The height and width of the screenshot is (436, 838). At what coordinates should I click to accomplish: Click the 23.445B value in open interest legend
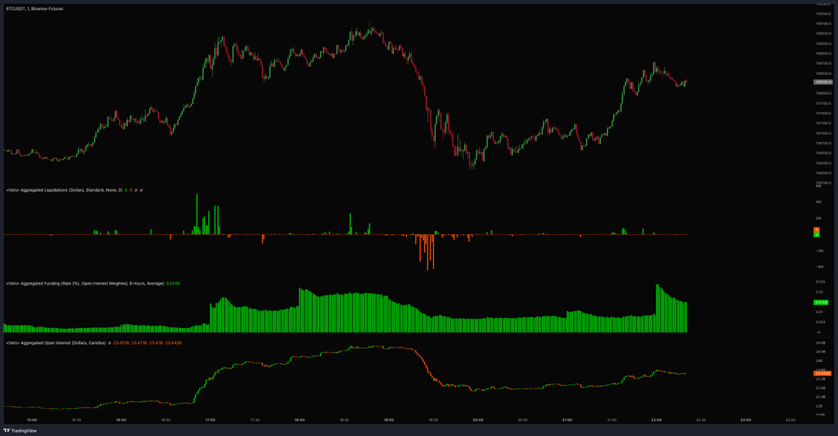[x=173, y=343]
